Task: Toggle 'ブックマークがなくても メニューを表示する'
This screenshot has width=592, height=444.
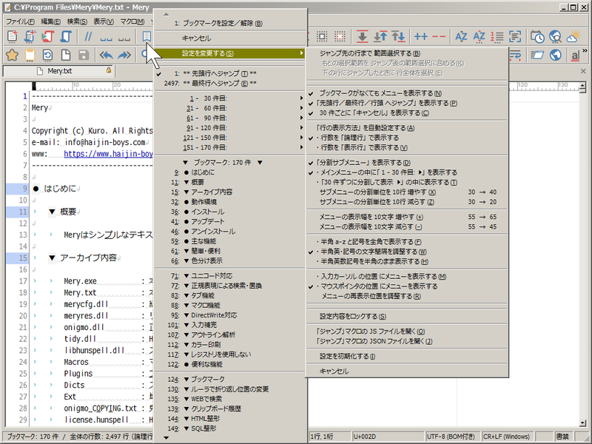Action: tap(406, 93)
